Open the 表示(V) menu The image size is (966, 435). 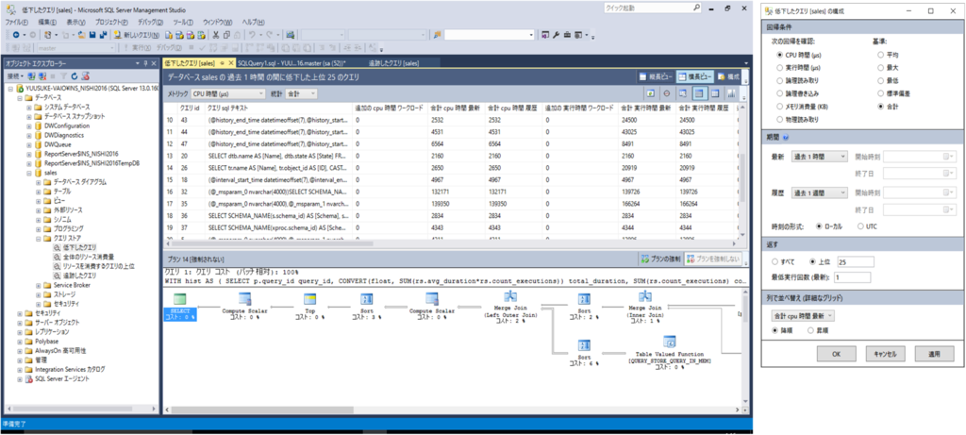coord(76,22)
